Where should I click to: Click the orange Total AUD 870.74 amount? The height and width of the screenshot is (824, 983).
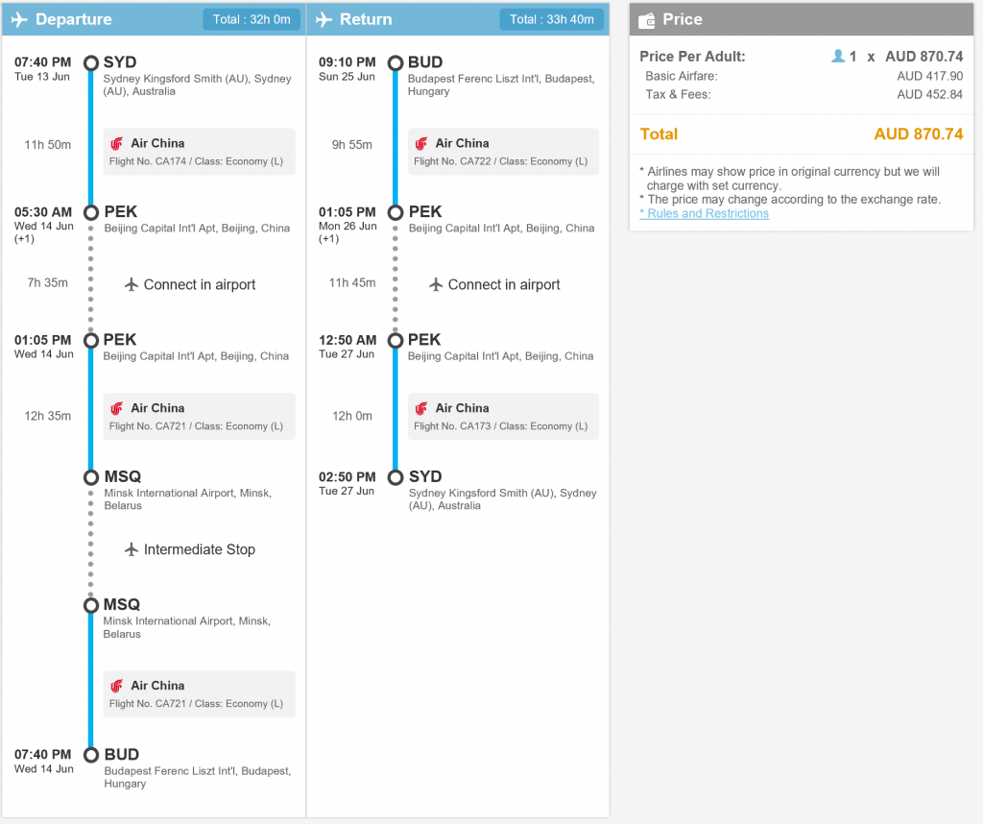919,134
